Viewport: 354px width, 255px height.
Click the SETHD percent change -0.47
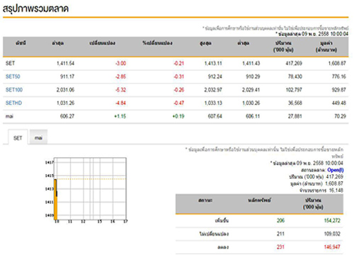178,103
